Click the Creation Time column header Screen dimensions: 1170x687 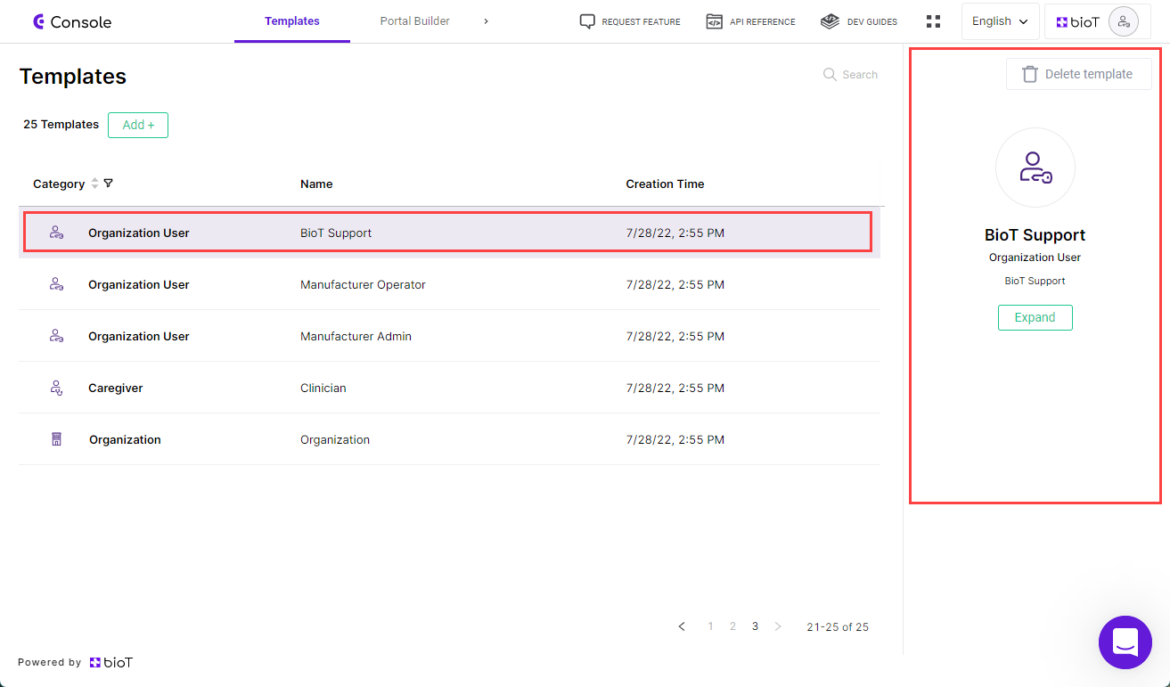coord(665,184)
